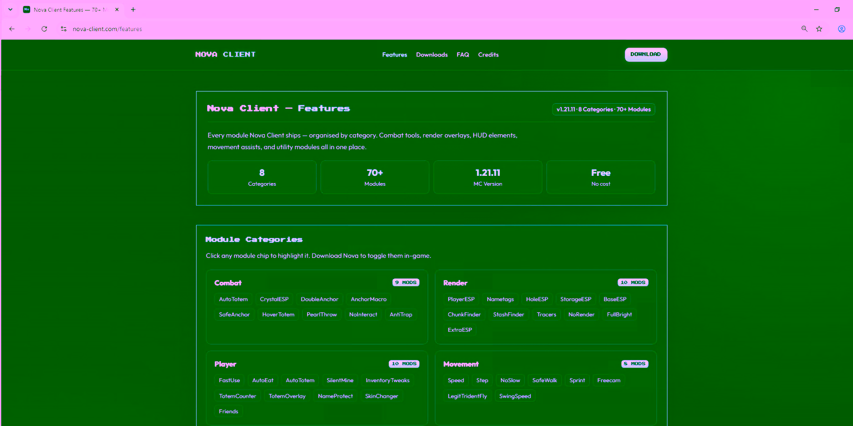The image size is (853, 426).
Task: Select the InventoryTweaks module chip
Action: (x=388, y=381)
